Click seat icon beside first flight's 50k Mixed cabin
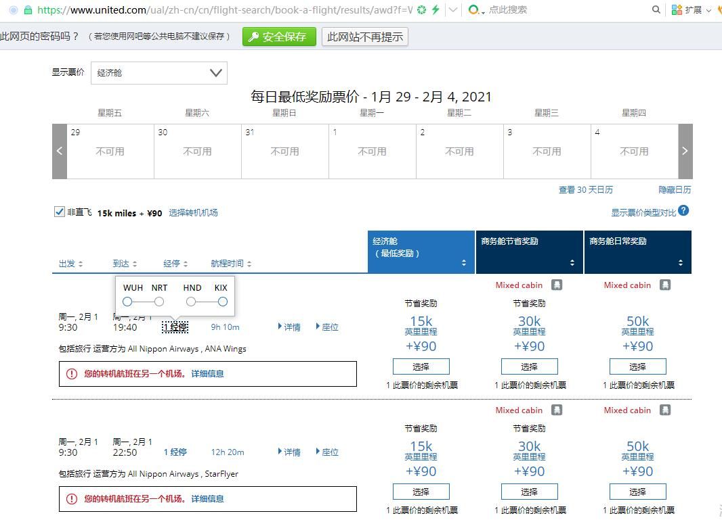Viewport: 722px width, 522px height. [x=665, y=285]
